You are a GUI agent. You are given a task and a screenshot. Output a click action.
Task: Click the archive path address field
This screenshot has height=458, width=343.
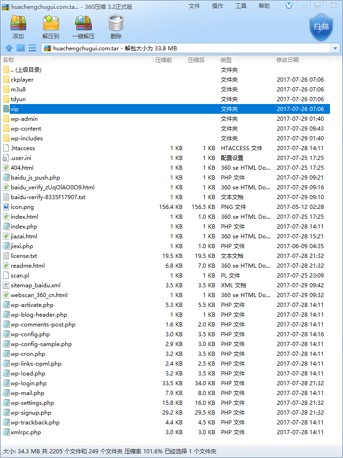coord(186,48)
